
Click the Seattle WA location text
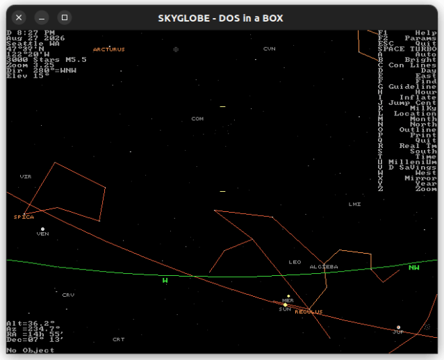click(33, 44)
